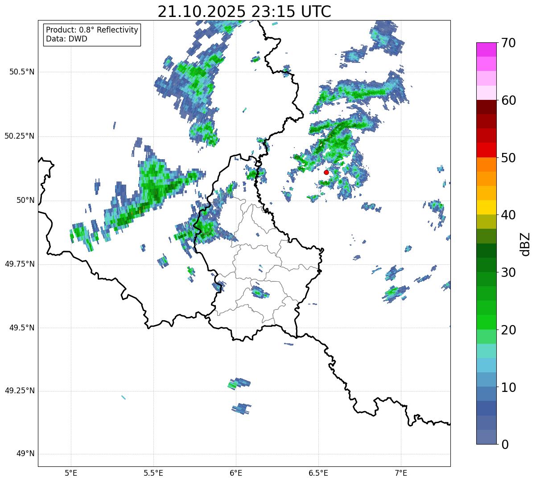This screenshot has width=536, height=482.
Task: Click the latitude label 49.75°N
Action: 20,264
